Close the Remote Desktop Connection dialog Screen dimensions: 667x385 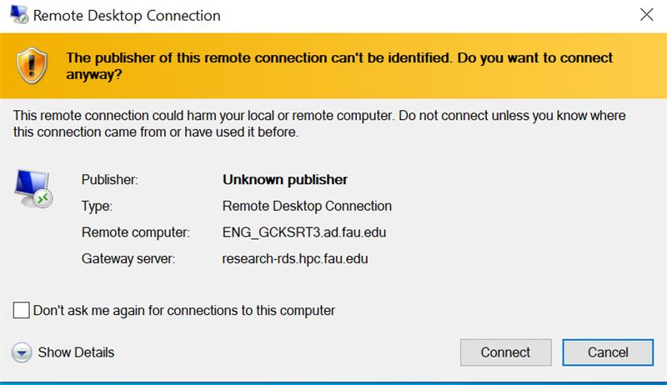tap(646, 14)
